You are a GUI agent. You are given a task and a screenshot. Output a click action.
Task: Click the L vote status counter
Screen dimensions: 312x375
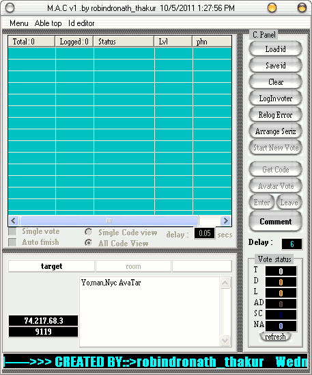tap(281, 293)
